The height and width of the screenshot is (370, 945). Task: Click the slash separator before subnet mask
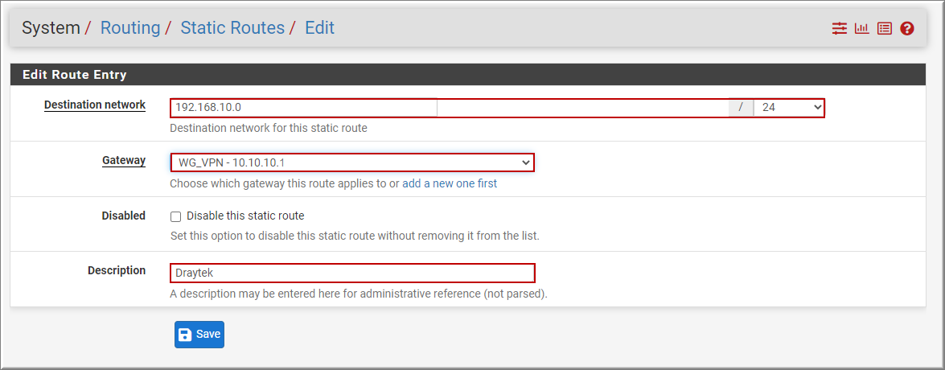(742, 107)
